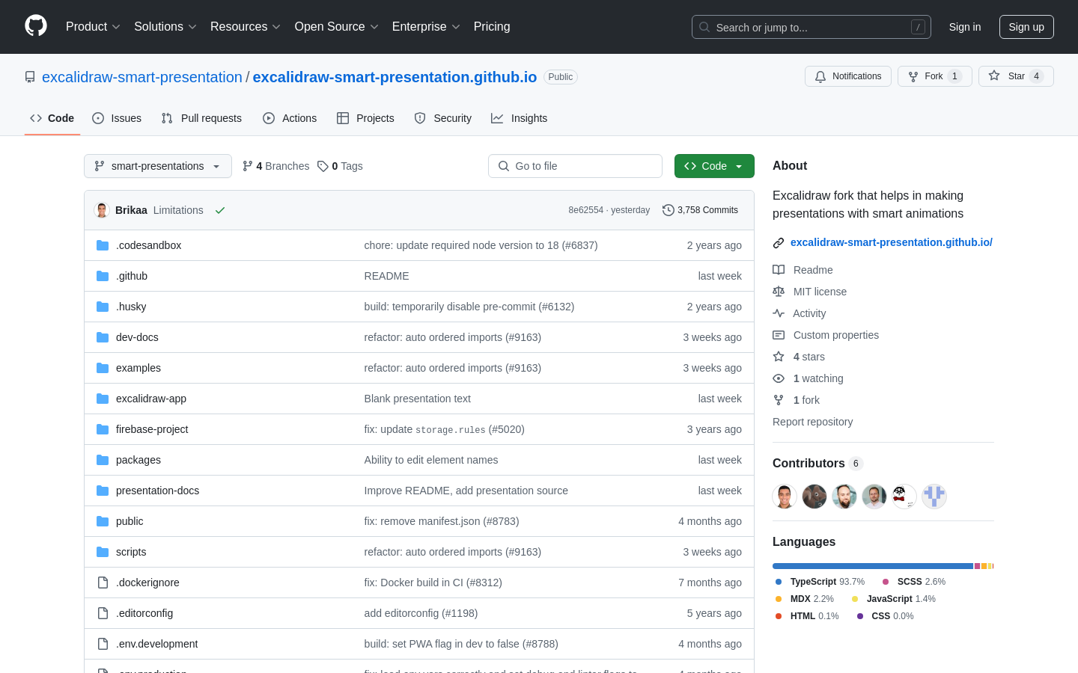
Task: Open commit 'Ability to edit element names'
Action: [x=431, y=460]
